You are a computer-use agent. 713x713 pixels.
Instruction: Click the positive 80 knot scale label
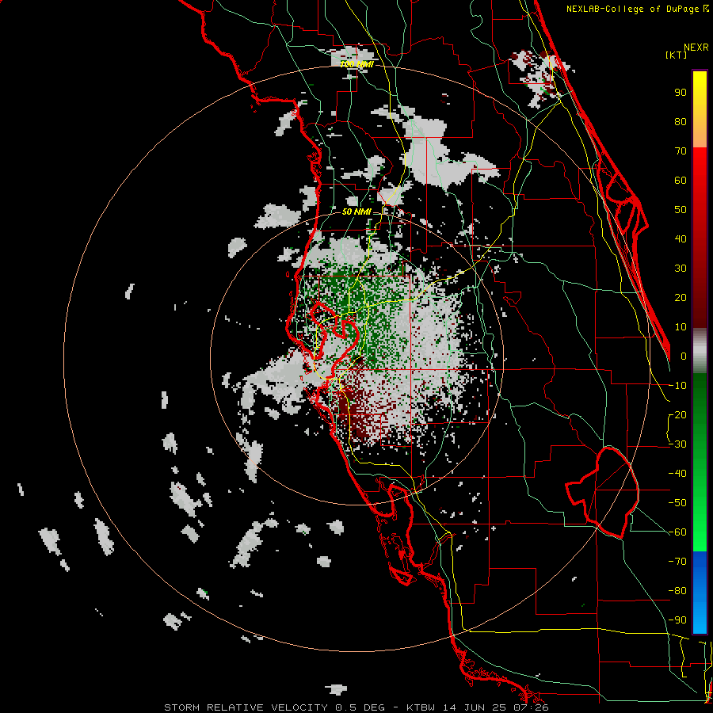coord(681,121)
